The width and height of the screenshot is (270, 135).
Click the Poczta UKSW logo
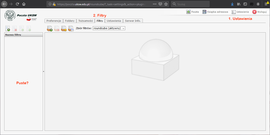click(x=21, y=16)
